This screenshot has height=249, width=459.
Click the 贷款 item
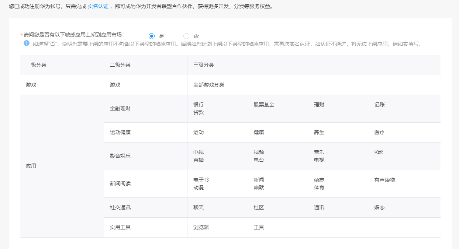point(199,112)
